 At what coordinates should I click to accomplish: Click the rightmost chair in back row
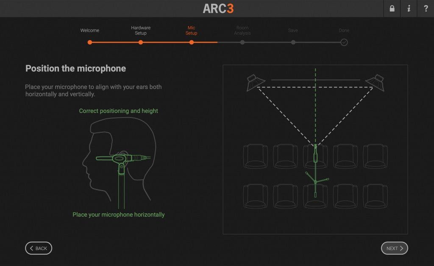pyautogui.click(x=375, y=196)
